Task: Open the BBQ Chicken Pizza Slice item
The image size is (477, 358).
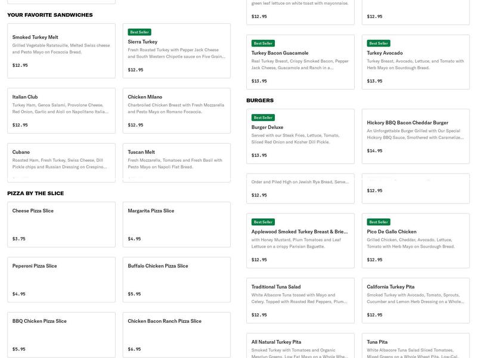Action: click(61, 334)
